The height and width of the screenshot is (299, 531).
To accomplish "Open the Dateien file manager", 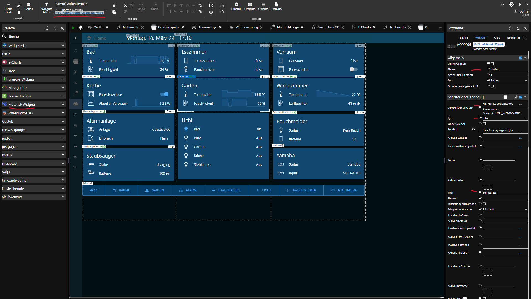I will [276, 7].
